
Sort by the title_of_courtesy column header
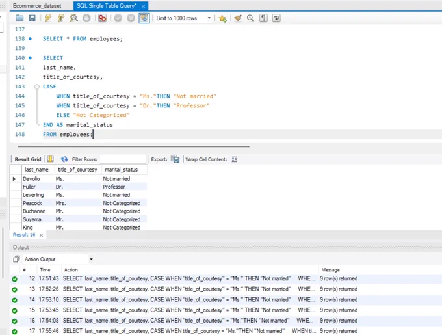tap(78, 170)
